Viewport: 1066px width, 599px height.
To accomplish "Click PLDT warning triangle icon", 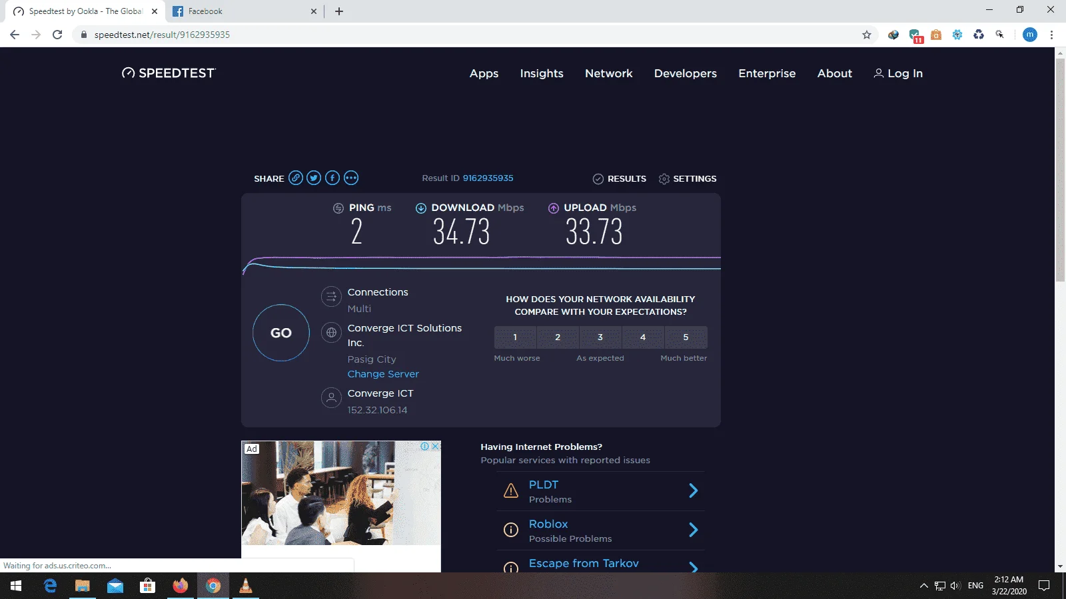I will click(511, 491).
